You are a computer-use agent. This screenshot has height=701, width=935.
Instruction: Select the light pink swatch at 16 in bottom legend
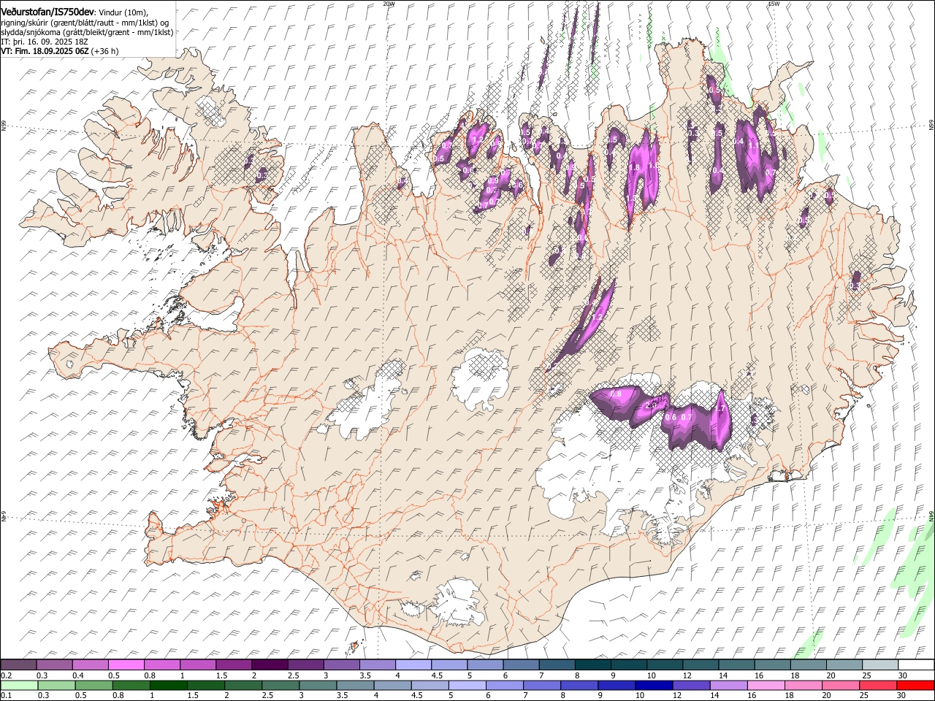click(766, 685)
